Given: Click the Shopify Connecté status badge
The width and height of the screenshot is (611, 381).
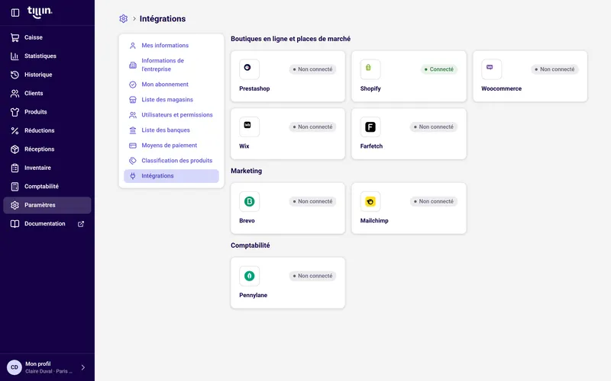Looking at the screenshot, I should 438,69.
